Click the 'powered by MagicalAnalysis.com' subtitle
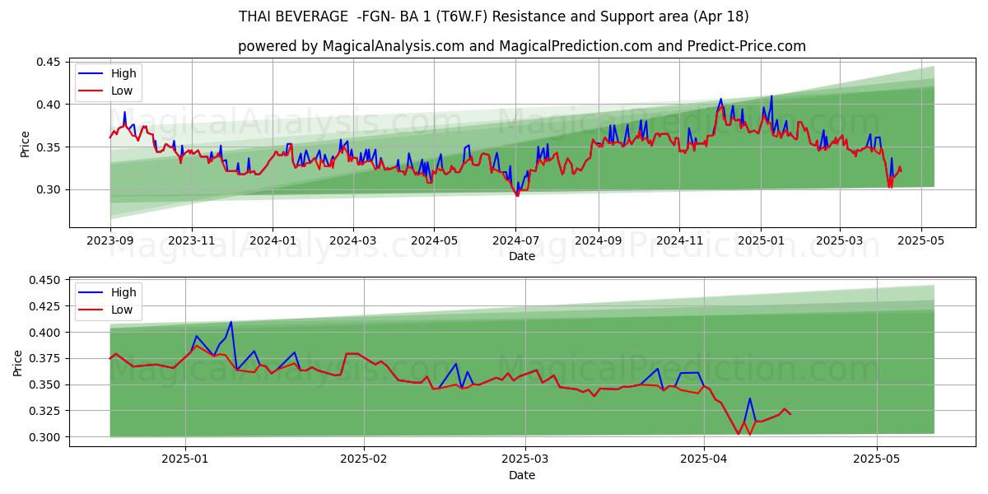This screenshot has width=988, height=494. point(522,46)
